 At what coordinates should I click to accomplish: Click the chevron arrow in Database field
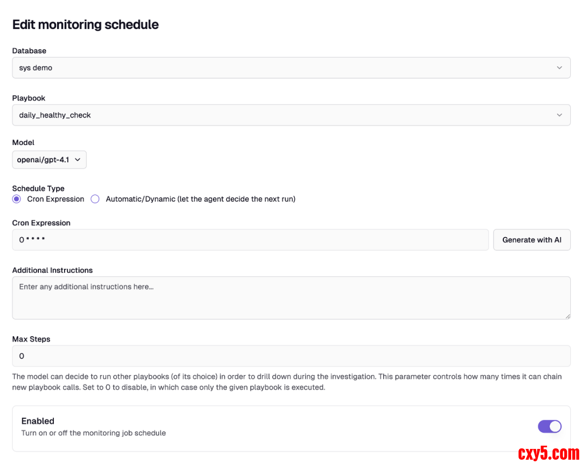click(x=559, y=68)
